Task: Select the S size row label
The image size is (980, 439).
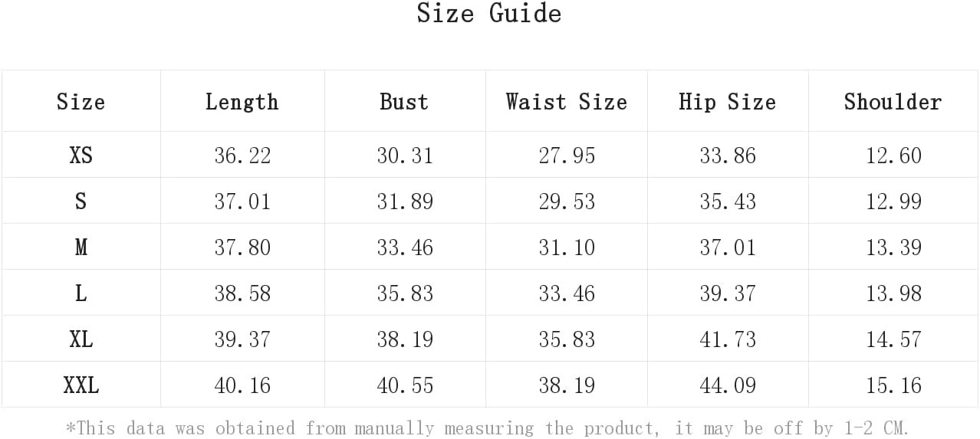Action: (81, 201)
